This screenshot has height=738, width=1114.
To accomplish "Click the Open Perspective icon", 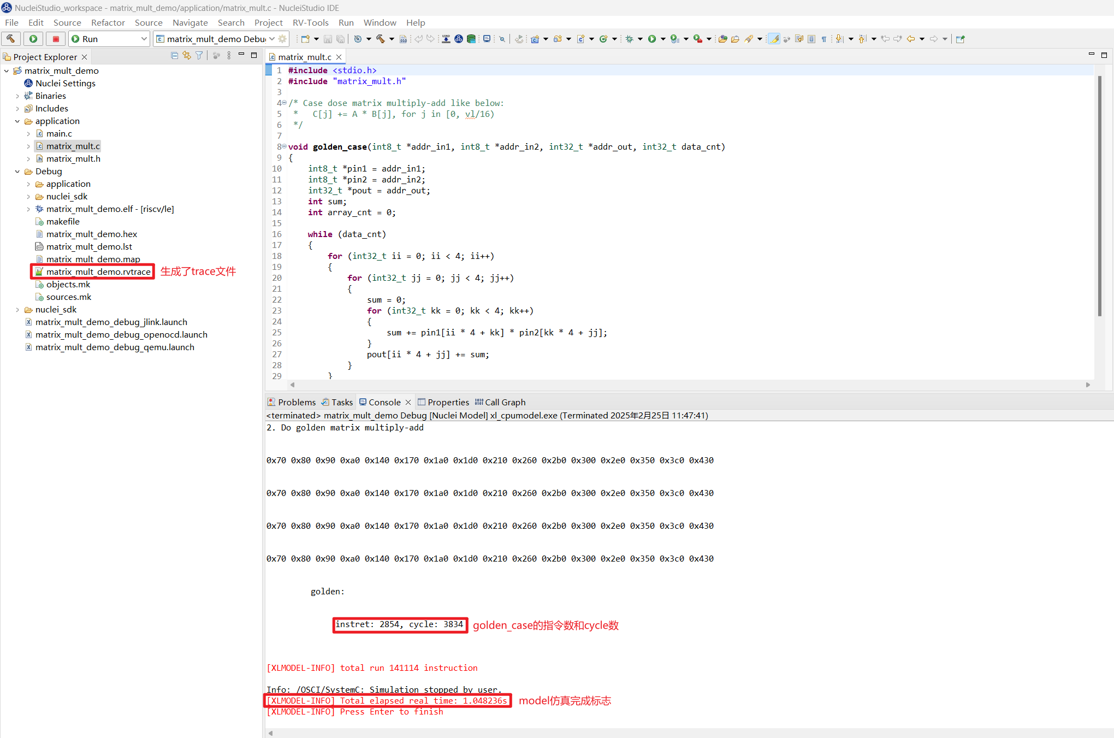I will click(x=961, y=39).
